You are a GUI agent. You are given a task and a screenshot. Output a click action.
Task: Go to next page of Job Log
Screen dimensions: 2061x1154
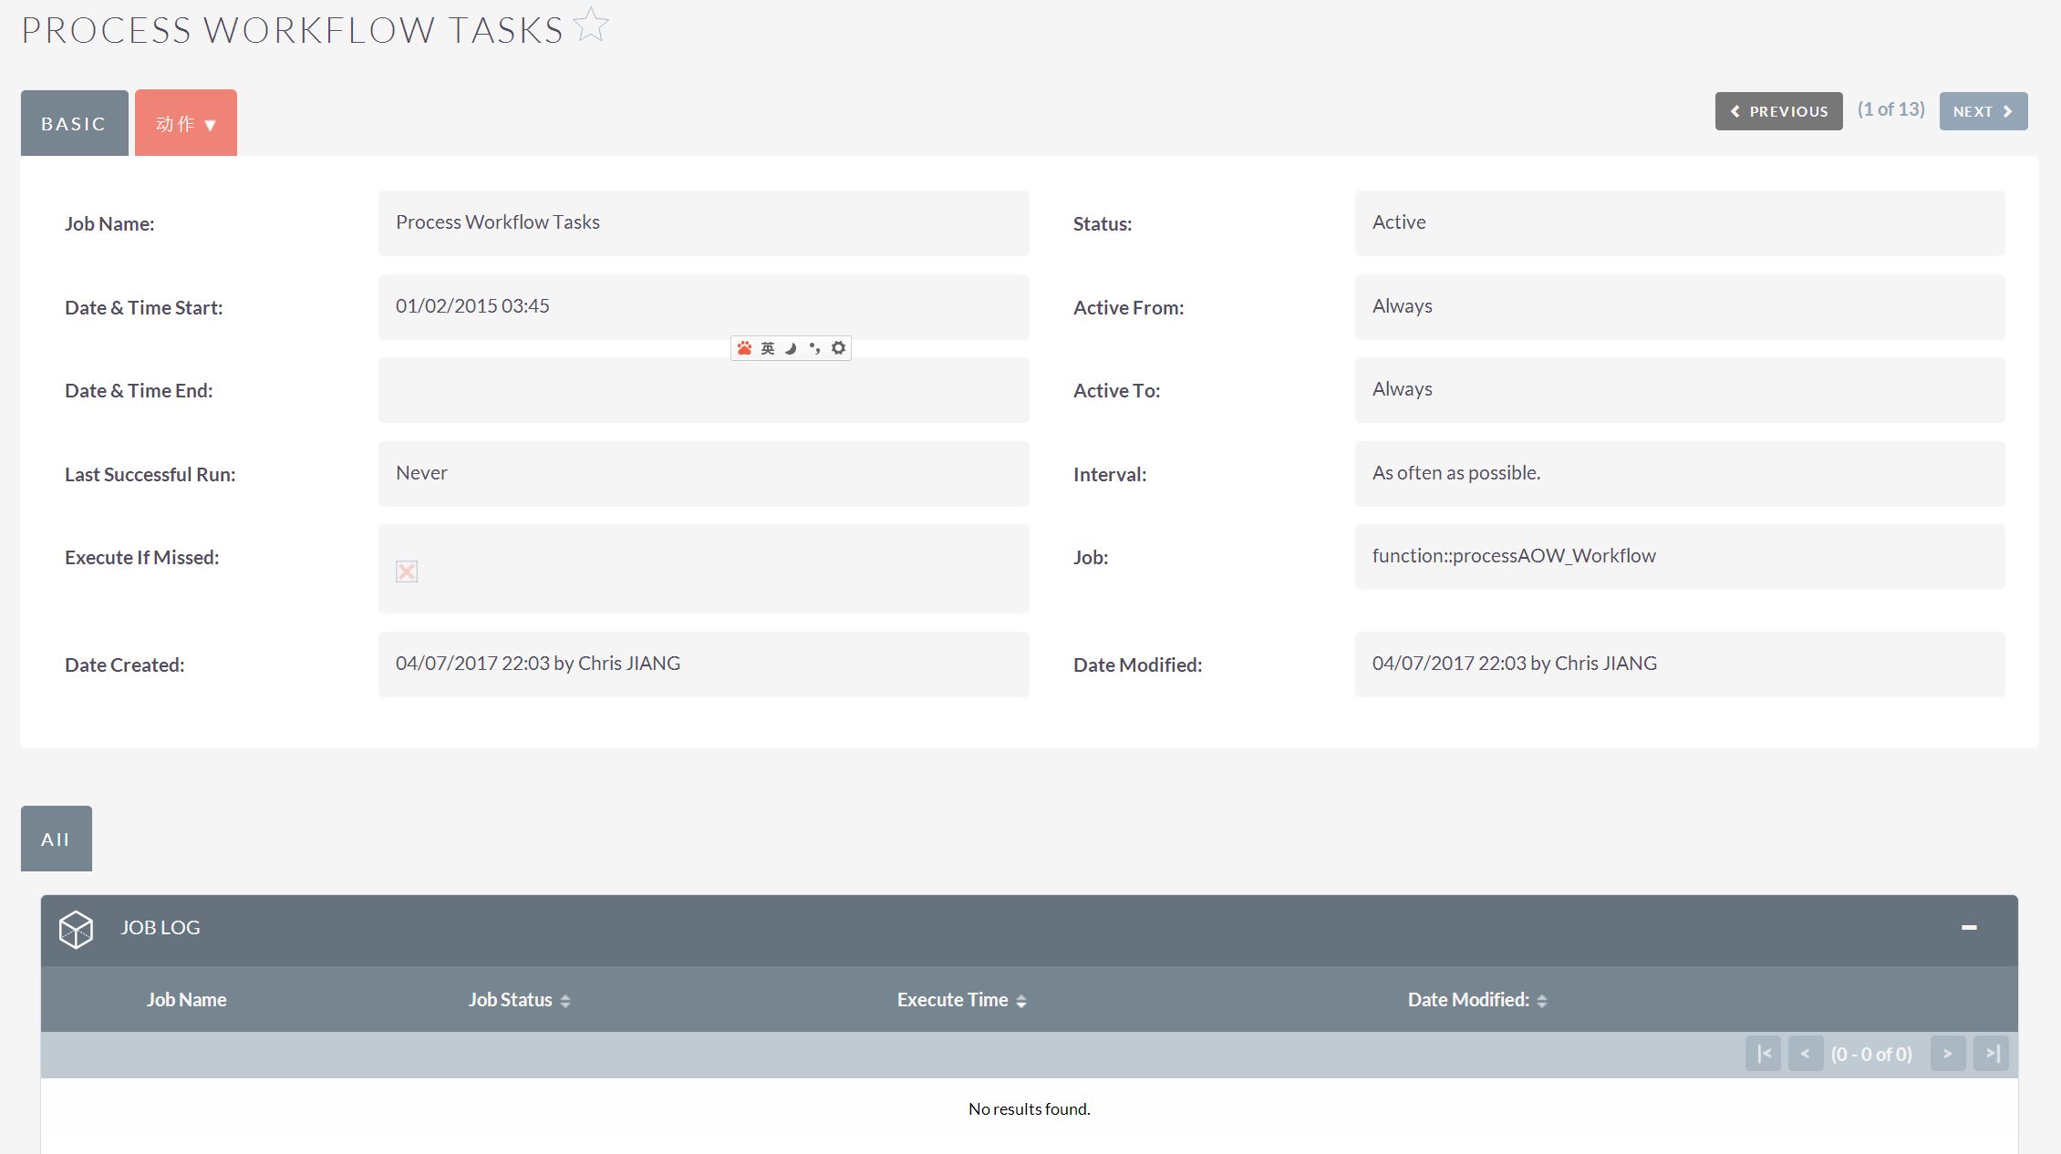pos(1948,1054)
